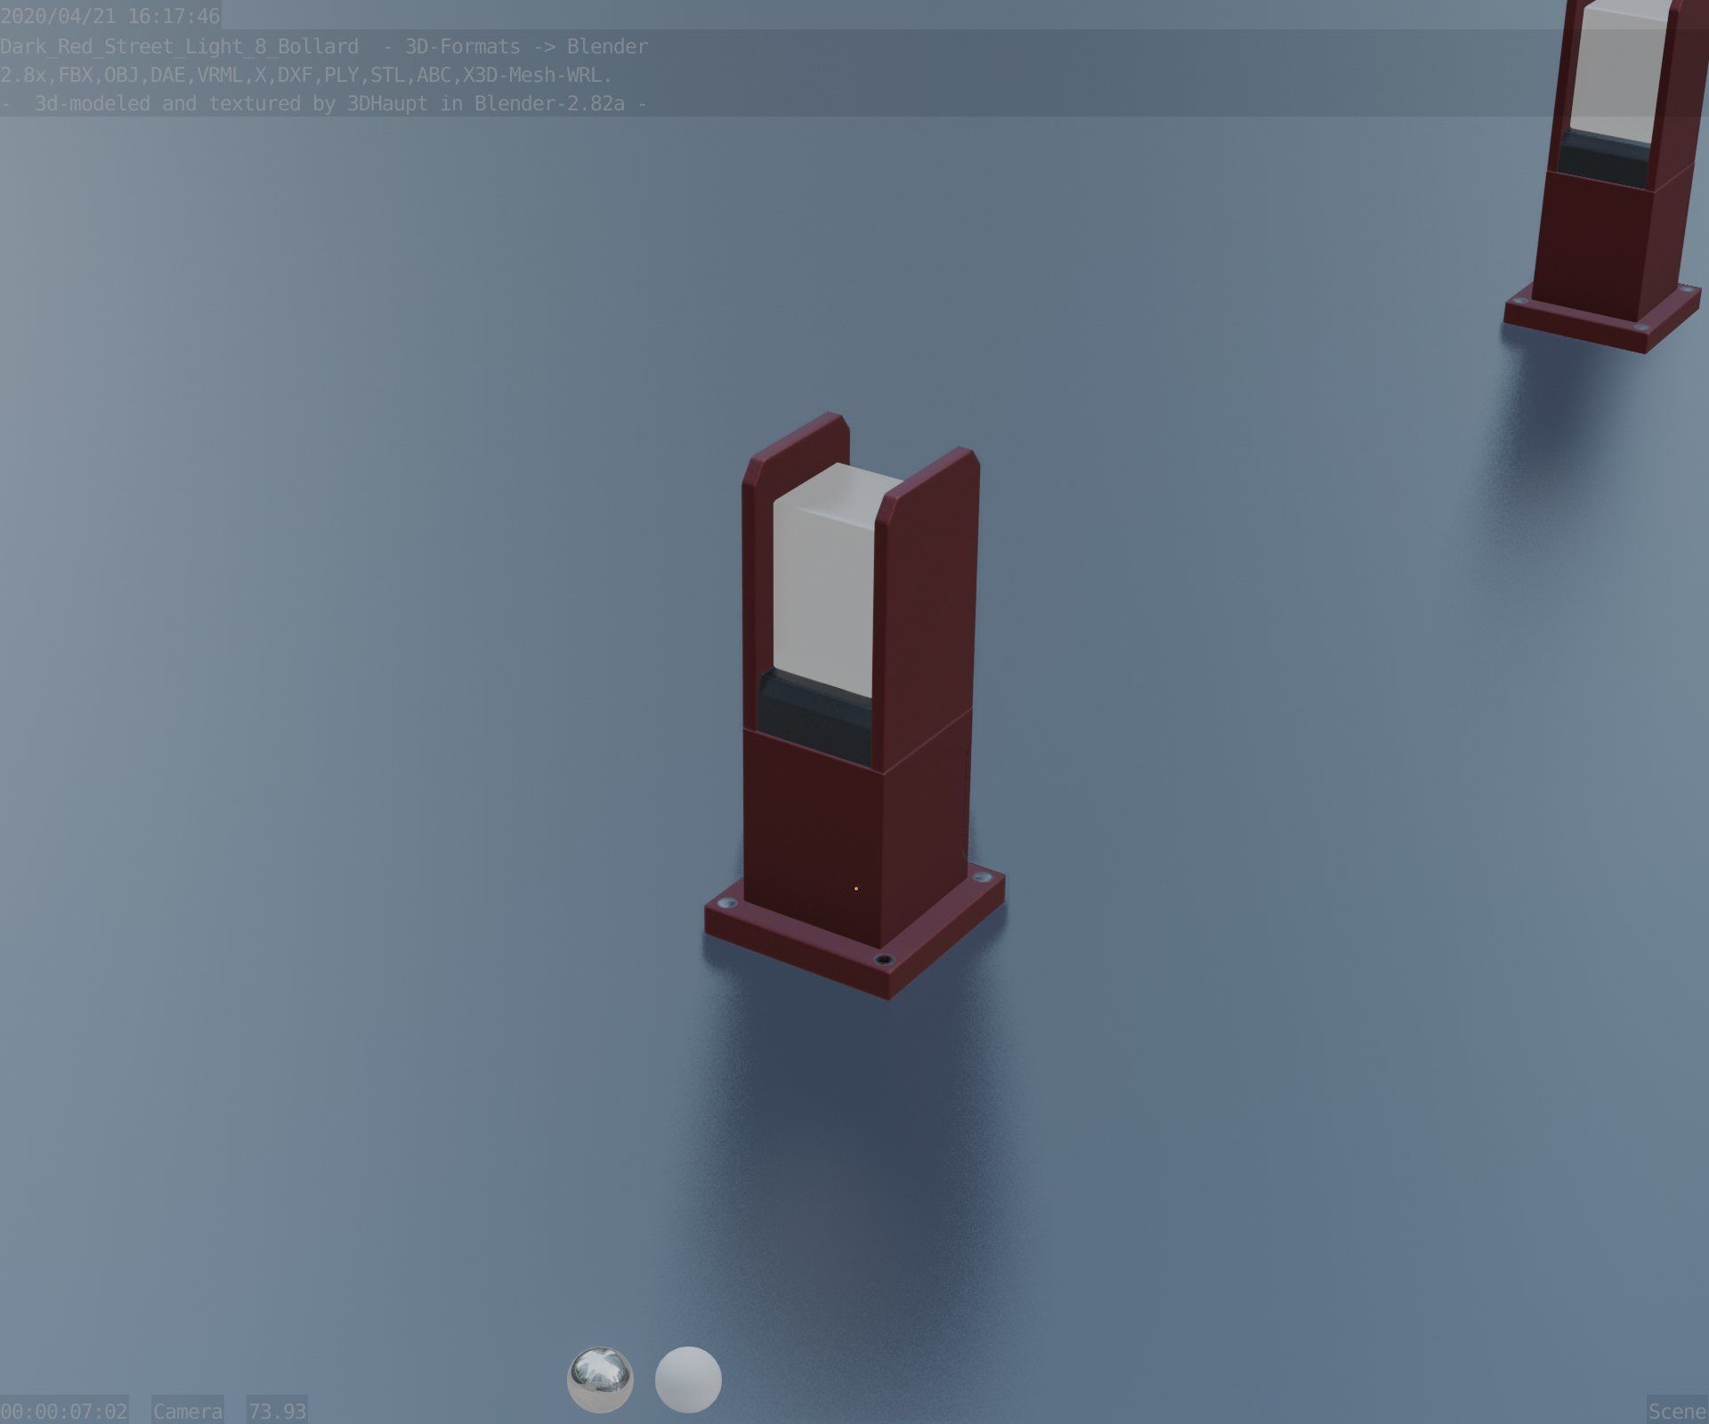
Task: Click the '3d-modeled and textured by 3DHaupt' text
Action: [185, 103]
